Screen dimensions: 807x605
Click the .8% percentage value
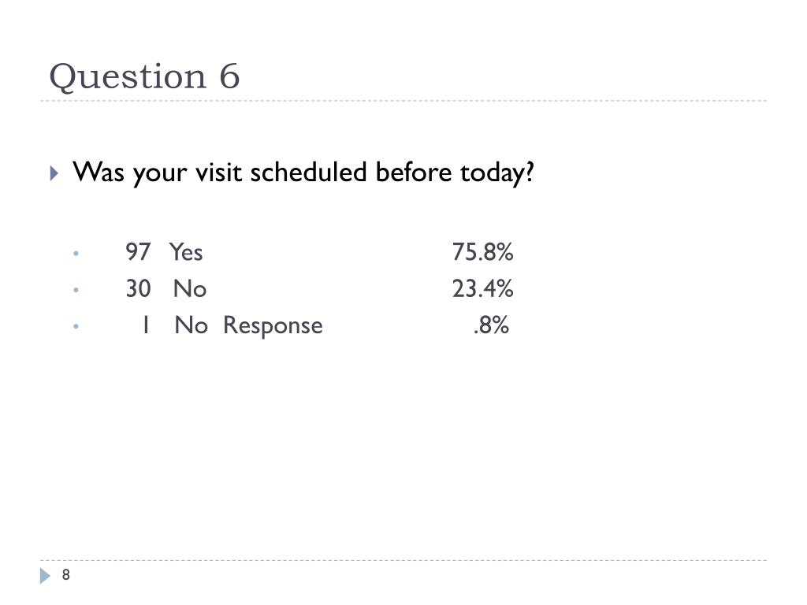tap(491, 325)
